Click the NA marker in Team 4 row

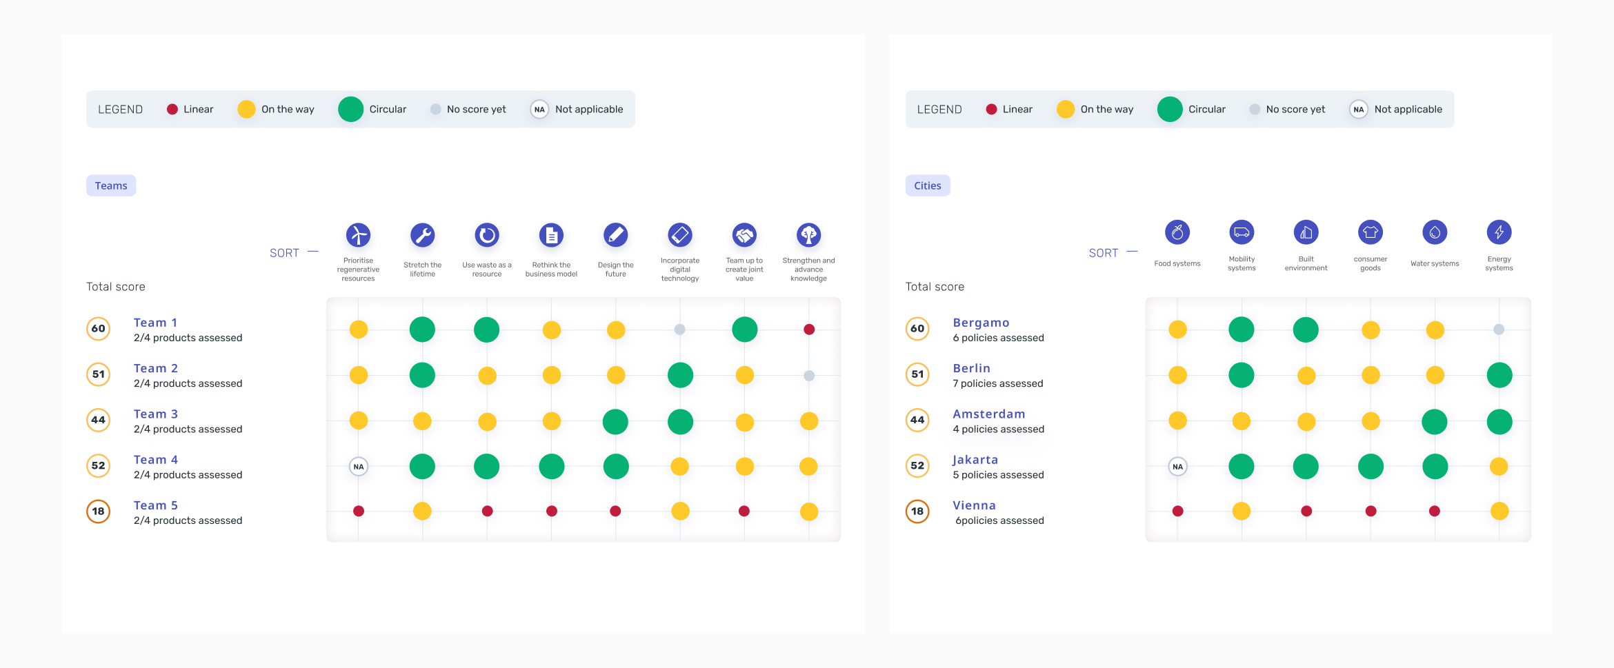point(359,467)
